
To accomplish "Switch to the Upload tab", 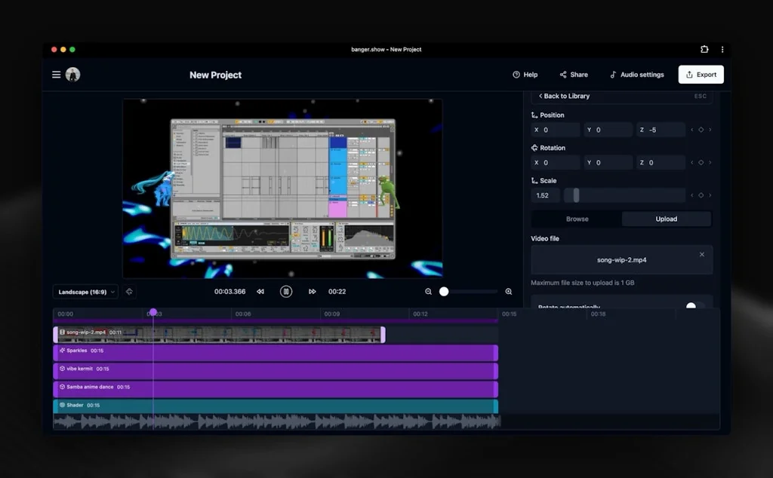I will click(x=666, y=219).
